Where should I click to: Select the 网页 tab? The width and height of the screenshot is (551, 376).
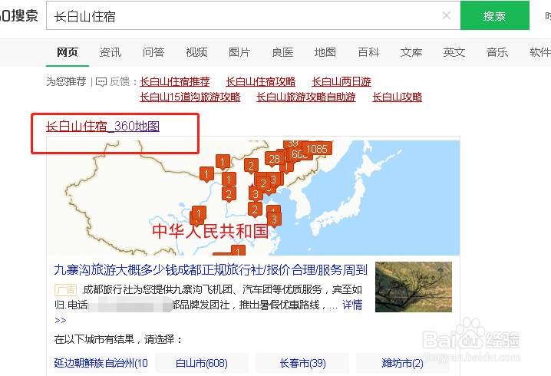click(68, 52)
